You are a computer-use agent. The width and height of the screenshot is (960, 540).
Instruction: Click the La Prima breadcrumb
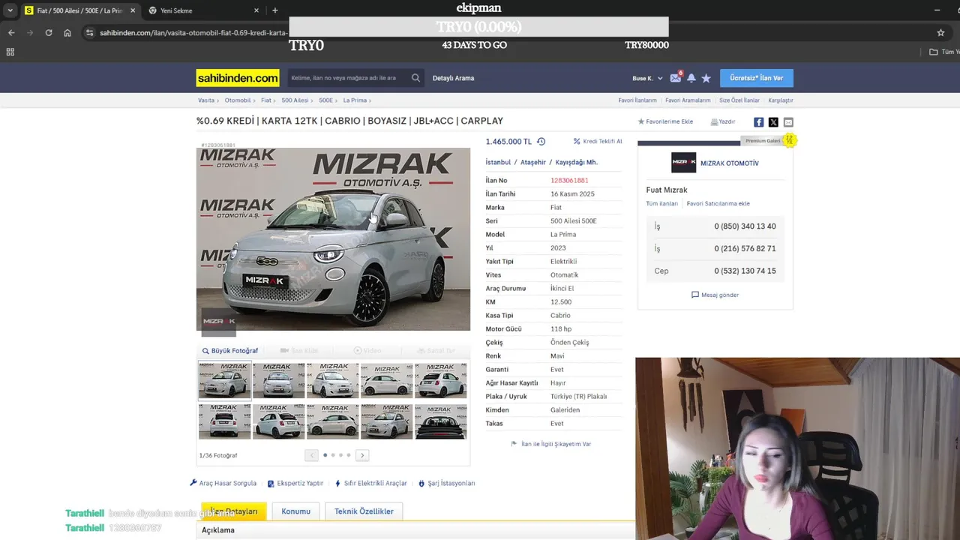355,100
